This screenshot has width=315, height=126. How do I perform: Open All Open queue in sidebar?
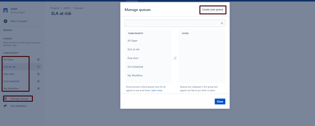(x=22, y=60)
